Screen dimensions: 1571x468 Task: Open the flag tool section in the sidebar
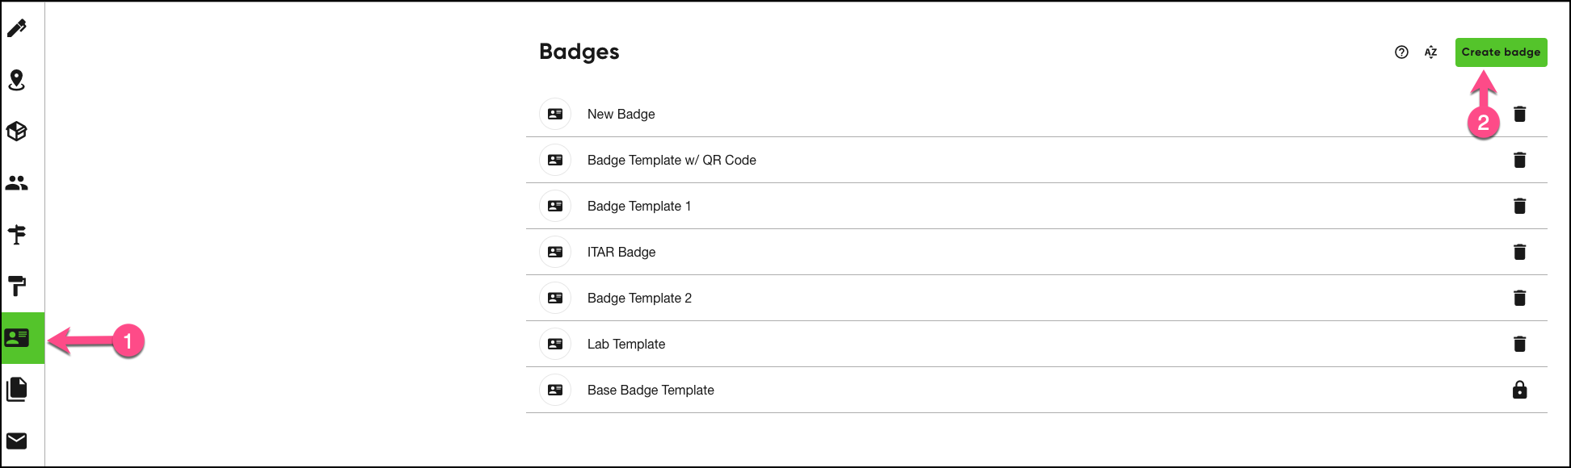point(17,286)
